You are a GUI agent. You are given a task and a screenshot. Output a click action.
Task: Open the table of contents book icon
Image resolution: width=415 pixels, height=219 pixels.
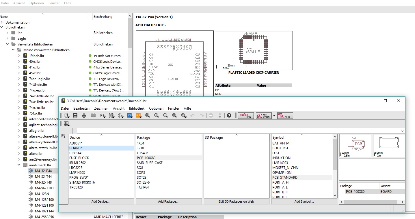point(93,115)
